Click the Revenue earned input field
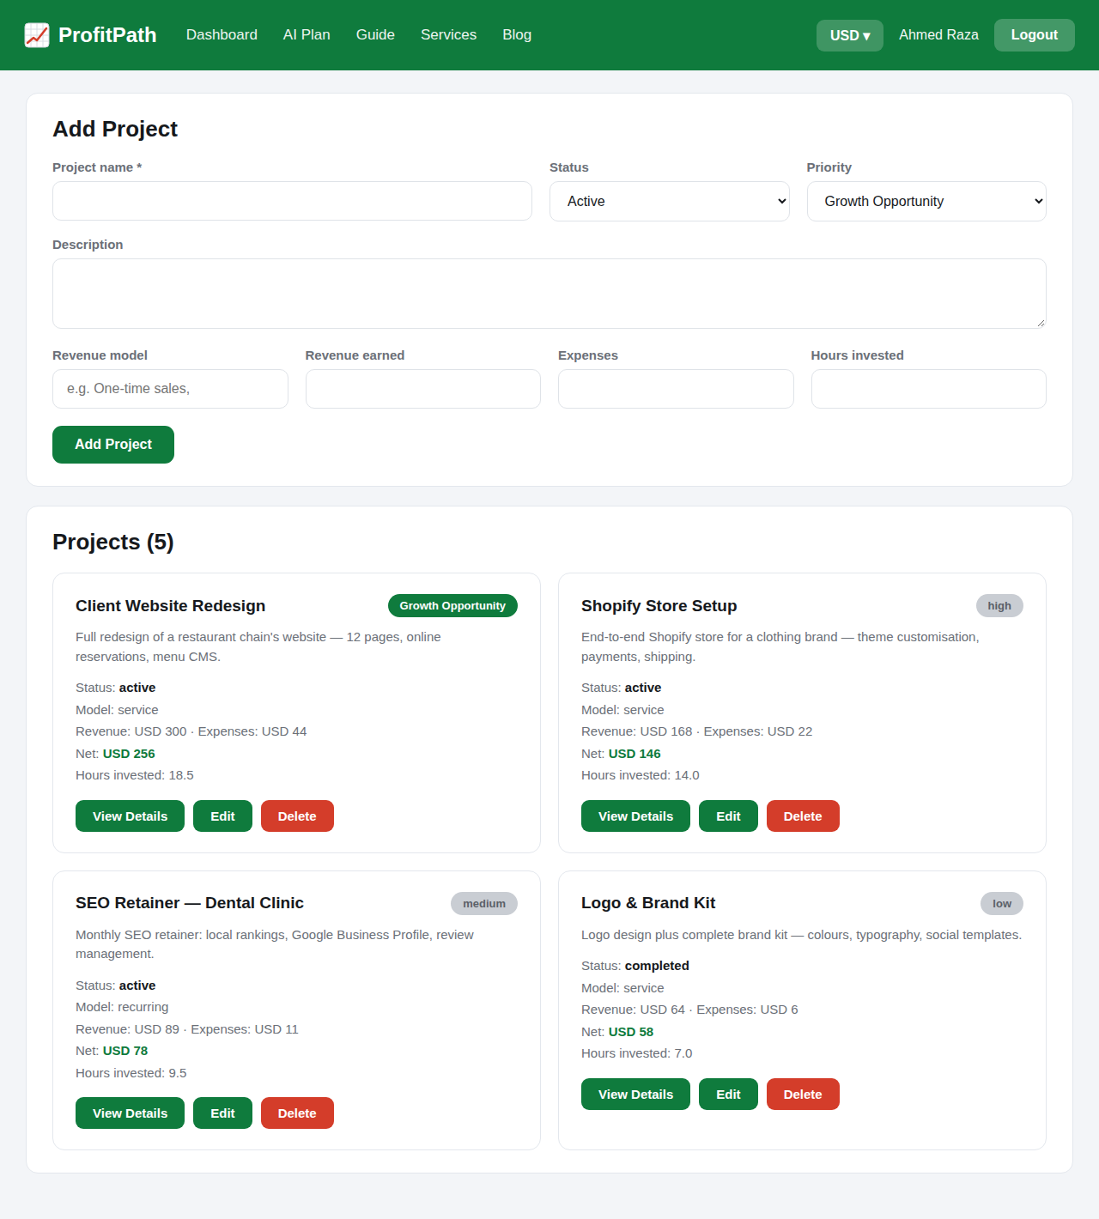1099x1219 pixels. [423, 389]
